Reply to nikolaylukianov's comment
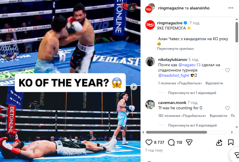Image resolution: width=239 pixels, height=162 pixels. [x=214, y=83]
